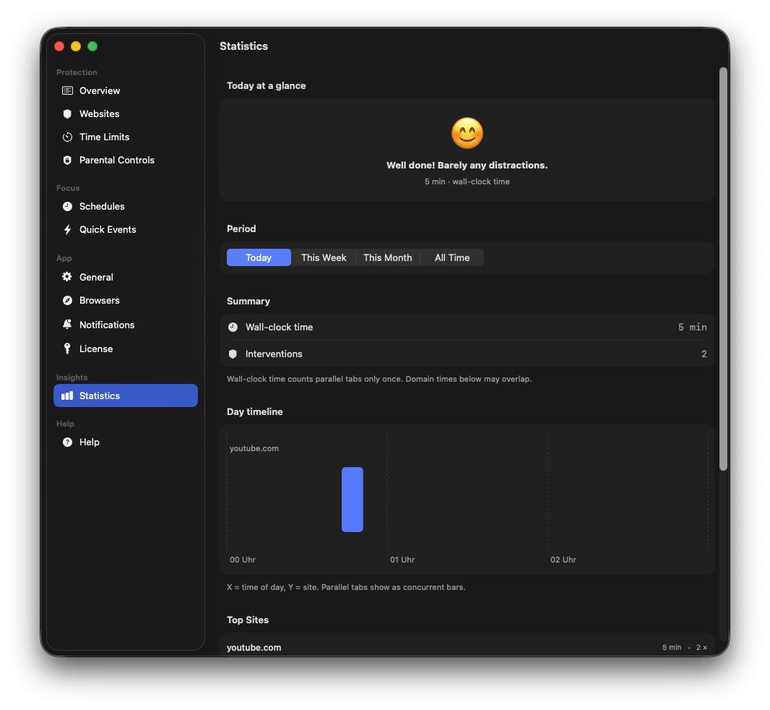Click the Statistics bar chart icon

pos(67,395)
